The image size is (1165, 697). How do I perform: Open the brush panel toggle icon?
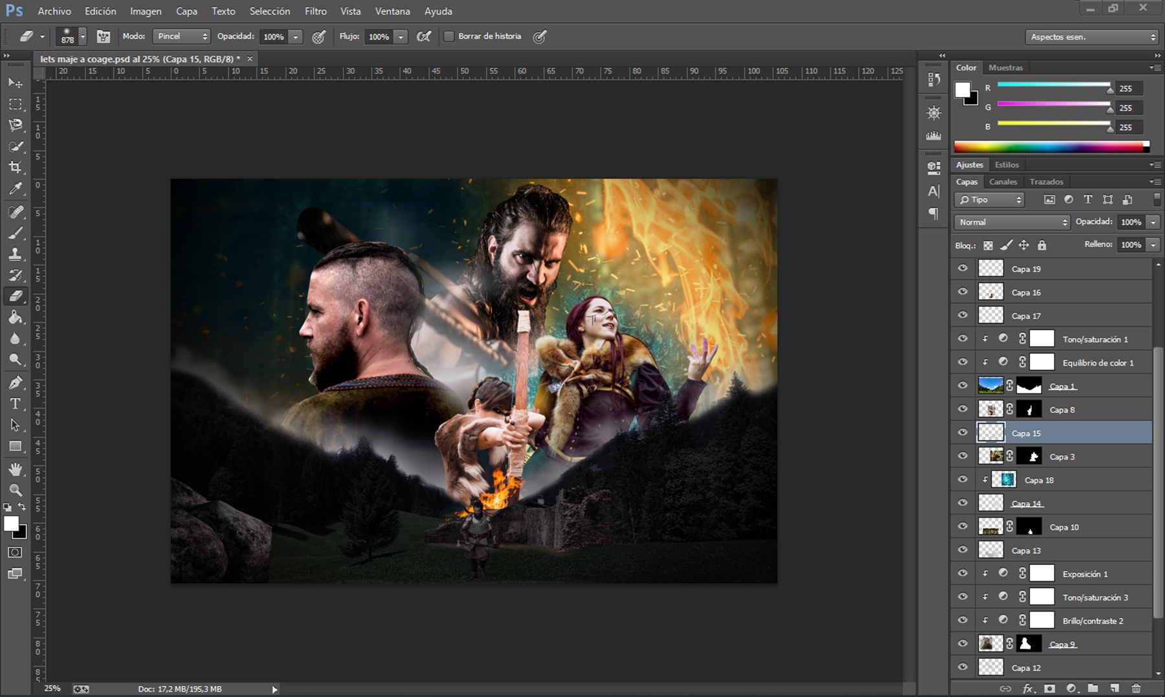tap(104, 37)
